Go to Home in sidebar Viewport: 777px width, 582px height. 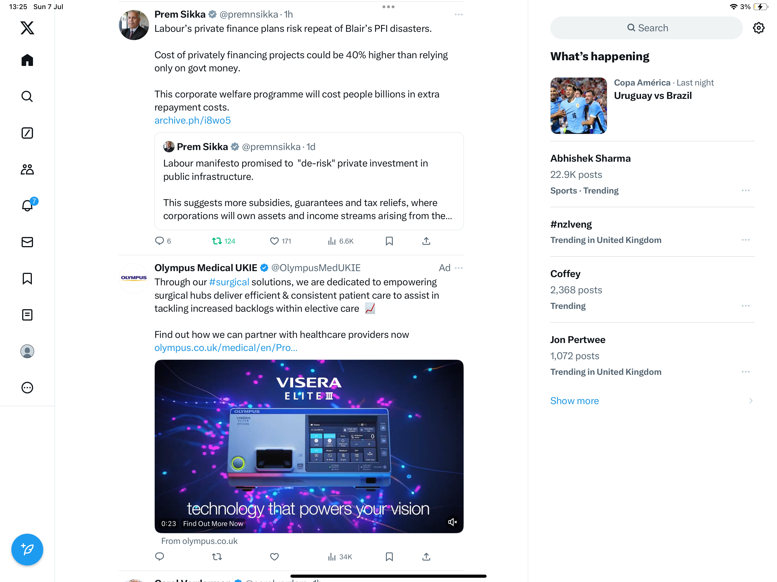coord(27,60)
